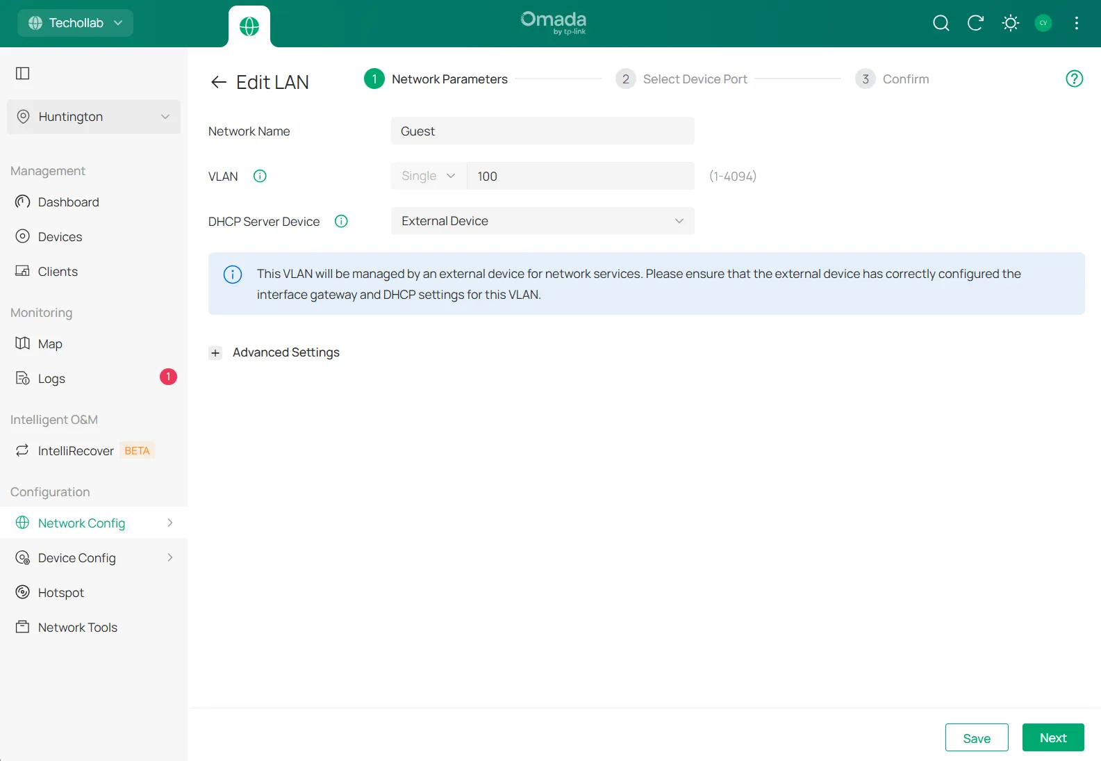Jump to Select Device Port step
This screenshot has height=761, width=1101.
tap(681, 79)
